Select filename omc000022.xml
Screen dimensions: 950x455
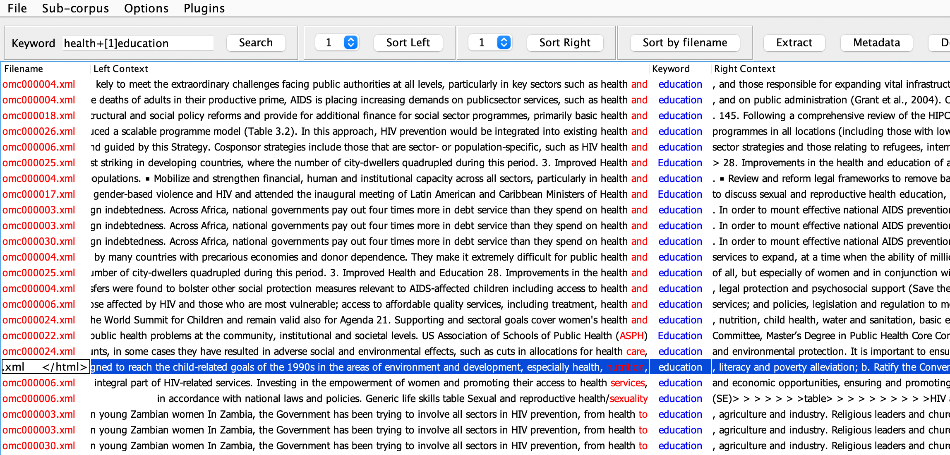39,336
